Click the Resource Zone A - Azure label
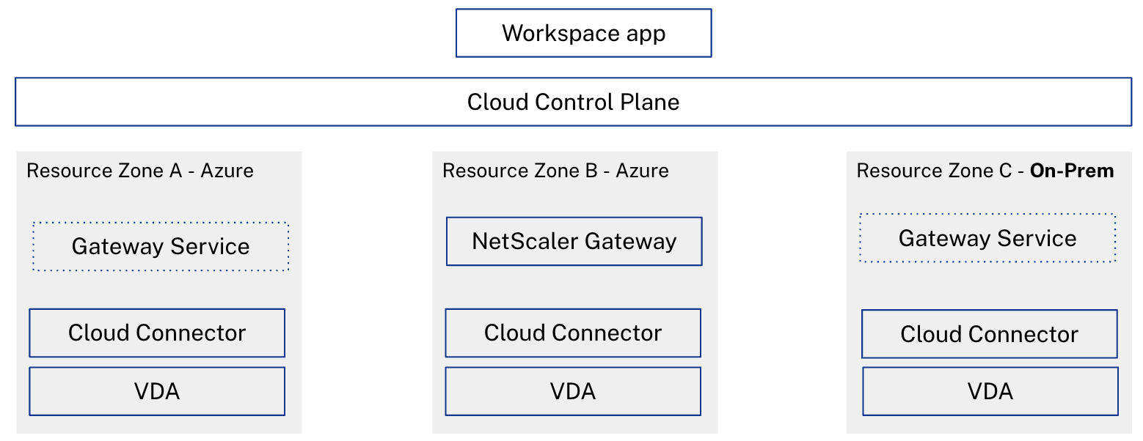The image size is (1143, 441). pyautogui.click(x=140, y=171)
